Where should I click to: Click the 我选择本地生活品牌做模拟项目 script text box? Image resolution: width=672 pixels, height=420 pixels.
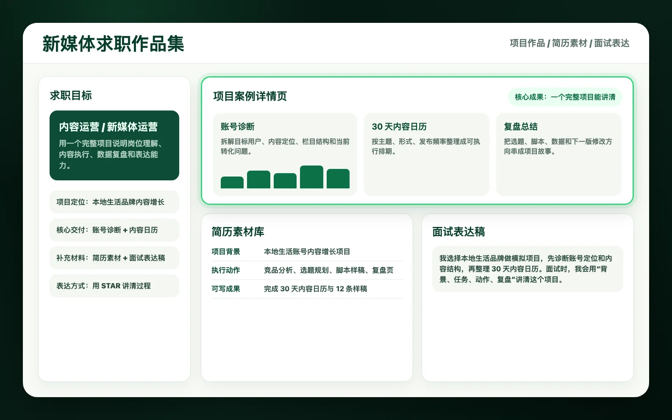pos(528,269)
